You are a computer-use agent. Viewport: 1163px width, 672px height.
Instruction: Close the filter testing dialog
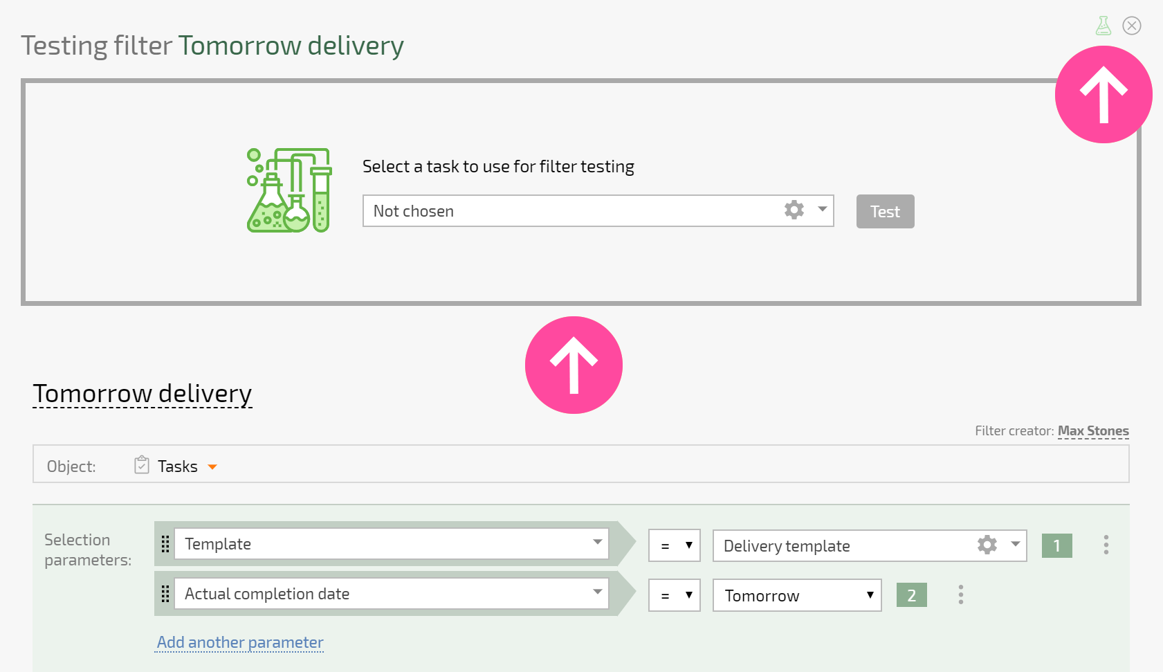point(1132,26)
